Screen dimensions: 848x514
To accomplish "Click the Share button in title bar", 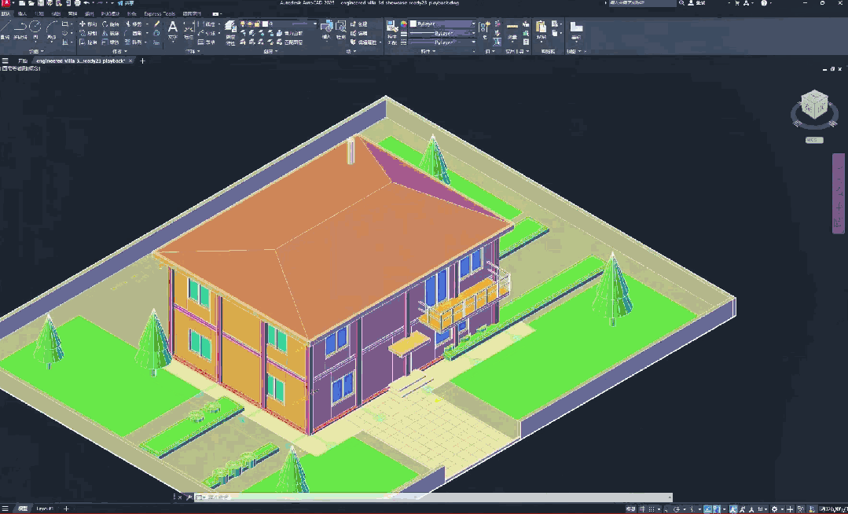I will tap(126, 3).
